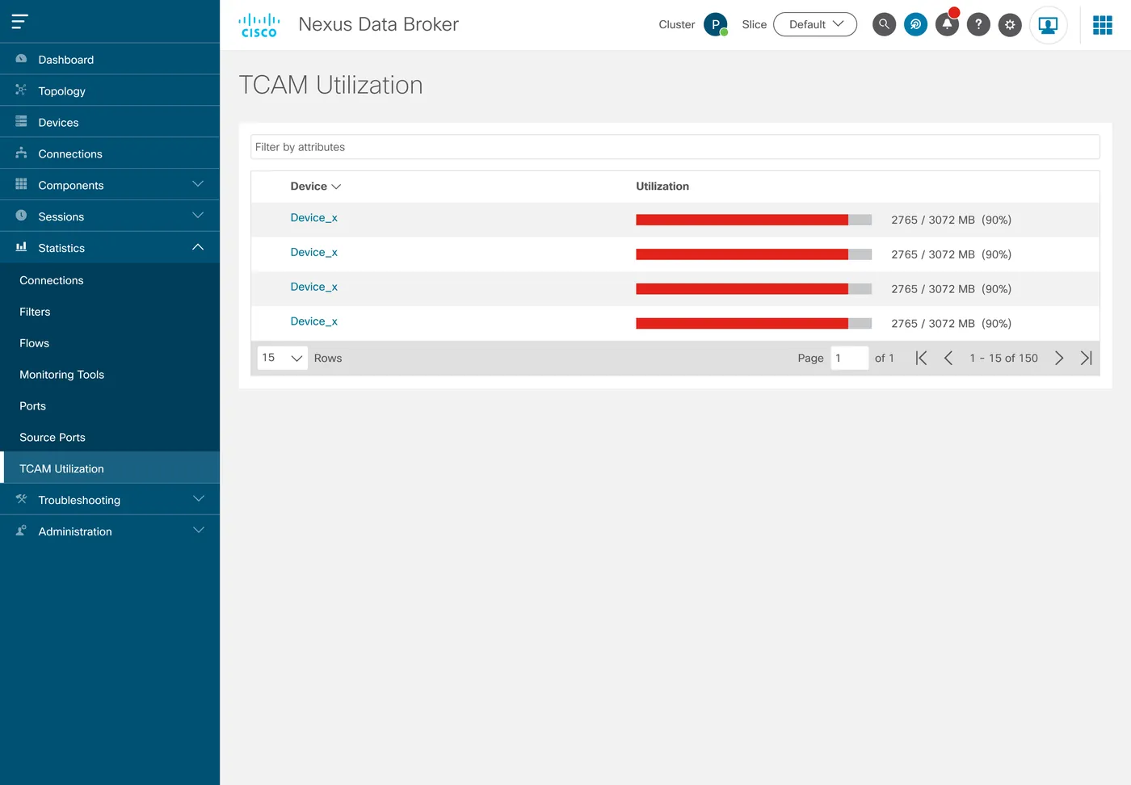Expand the Components menu chevron

tap(198, 184)
